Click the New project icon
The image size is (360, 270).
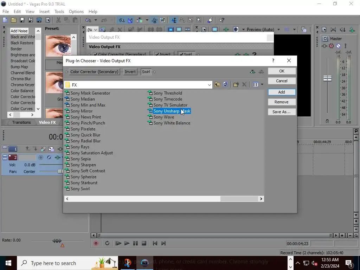pos(5,20)
